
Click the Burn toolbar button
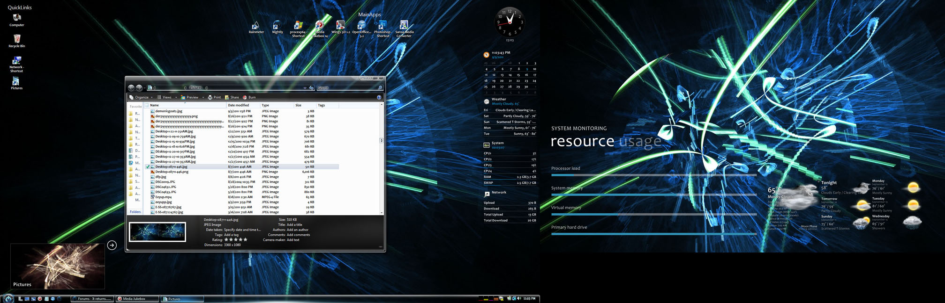point(249,97)
